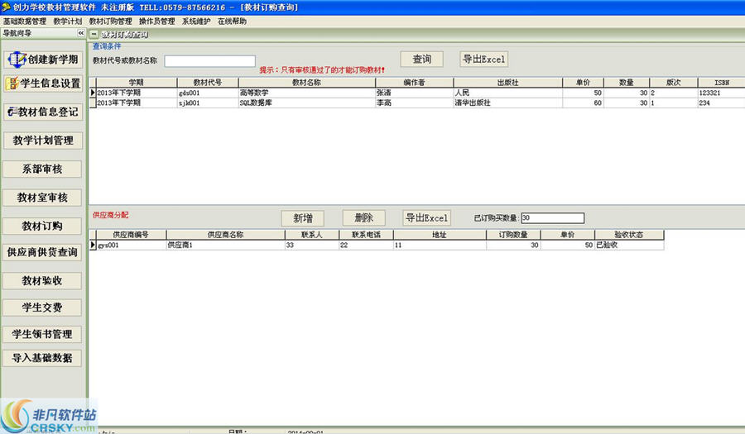
Task: Click the ISBN 123321 cell
Action: coord(721,93)
